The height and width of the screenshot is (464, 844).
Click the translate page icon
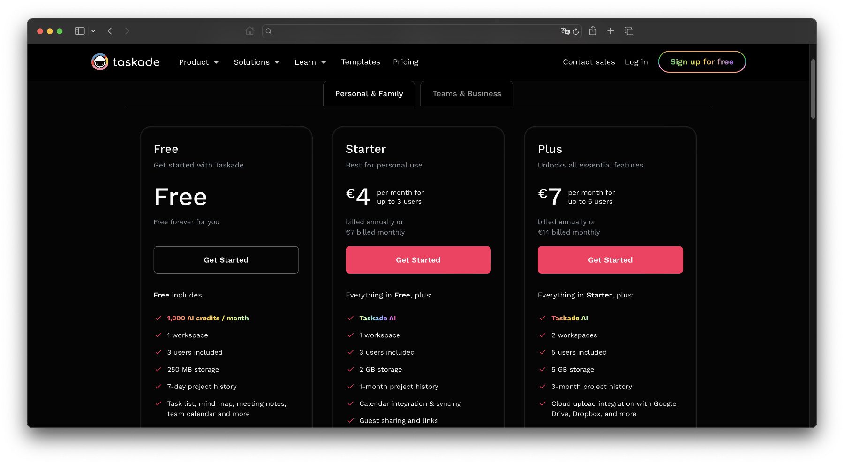click(565, 31)
